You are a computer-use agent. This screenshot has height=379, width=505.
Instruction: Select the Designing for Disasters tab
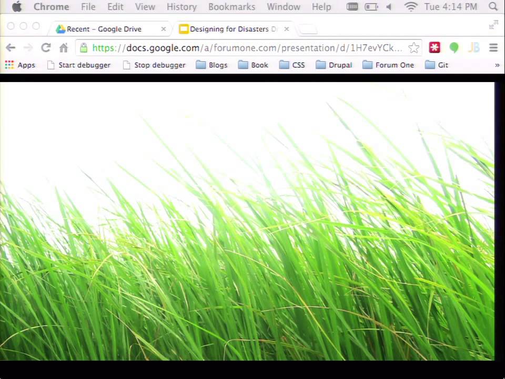(x=234, y=29)
